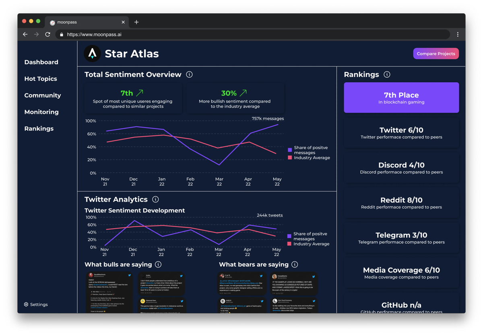Screen dimensions: 483x334
Task: Open the Star Dust Economy bear tweet
Action: pos(293,305)
